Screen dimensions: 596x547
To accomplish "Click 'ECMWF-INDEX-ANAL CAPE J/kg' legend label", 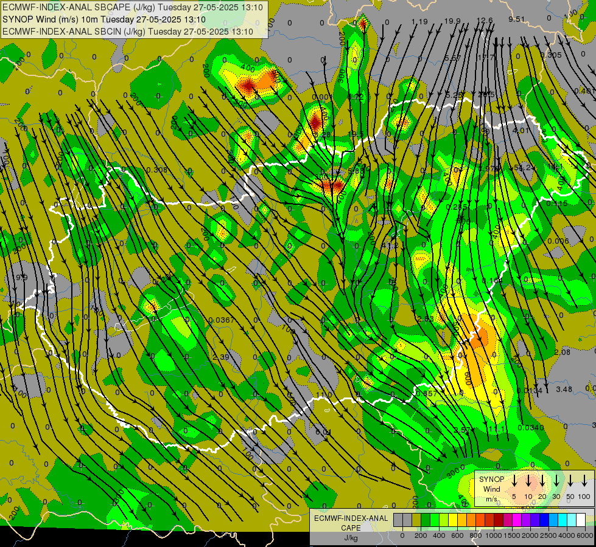I will (x=351, y=528).
